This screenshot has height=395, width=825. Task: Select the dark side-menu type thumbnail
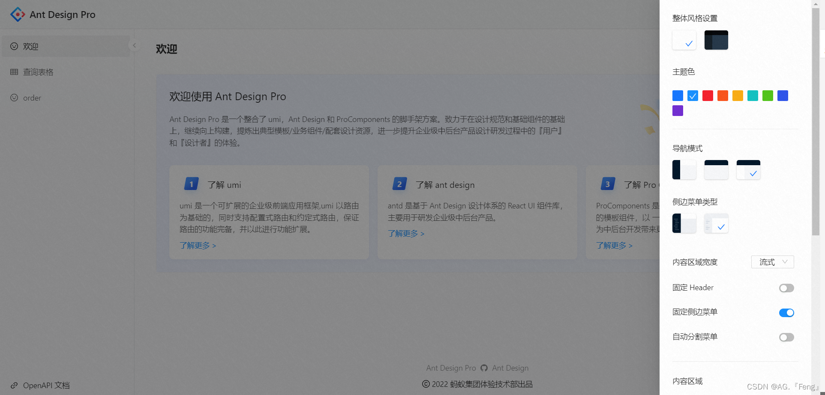click(x=684, y=223)
